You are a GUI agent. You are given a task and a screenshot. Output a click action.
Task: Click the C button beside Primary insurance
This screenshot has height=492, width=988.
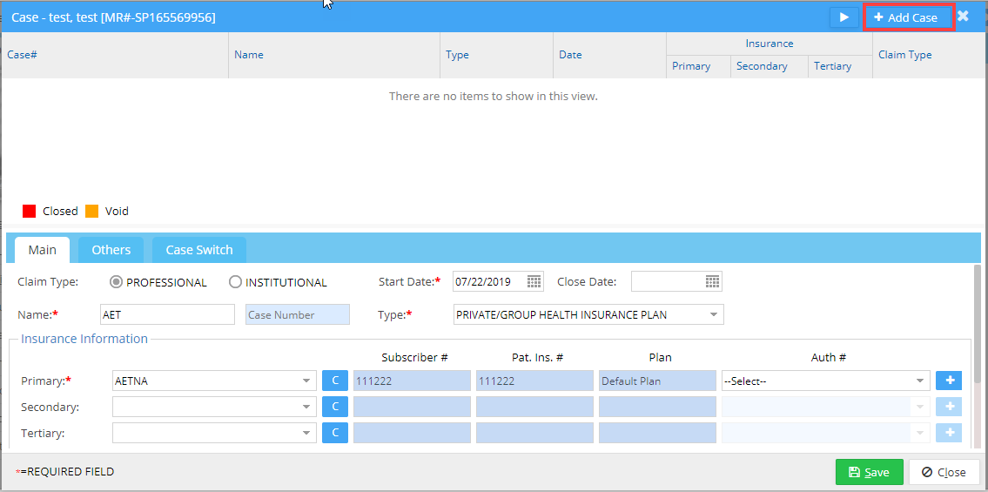click(x=335, y=381)
